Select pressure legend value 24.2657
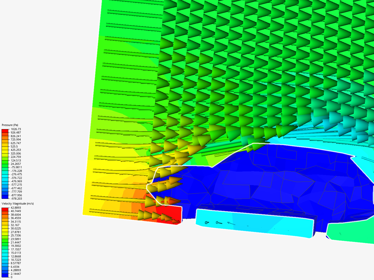 [x=16, y=164]
